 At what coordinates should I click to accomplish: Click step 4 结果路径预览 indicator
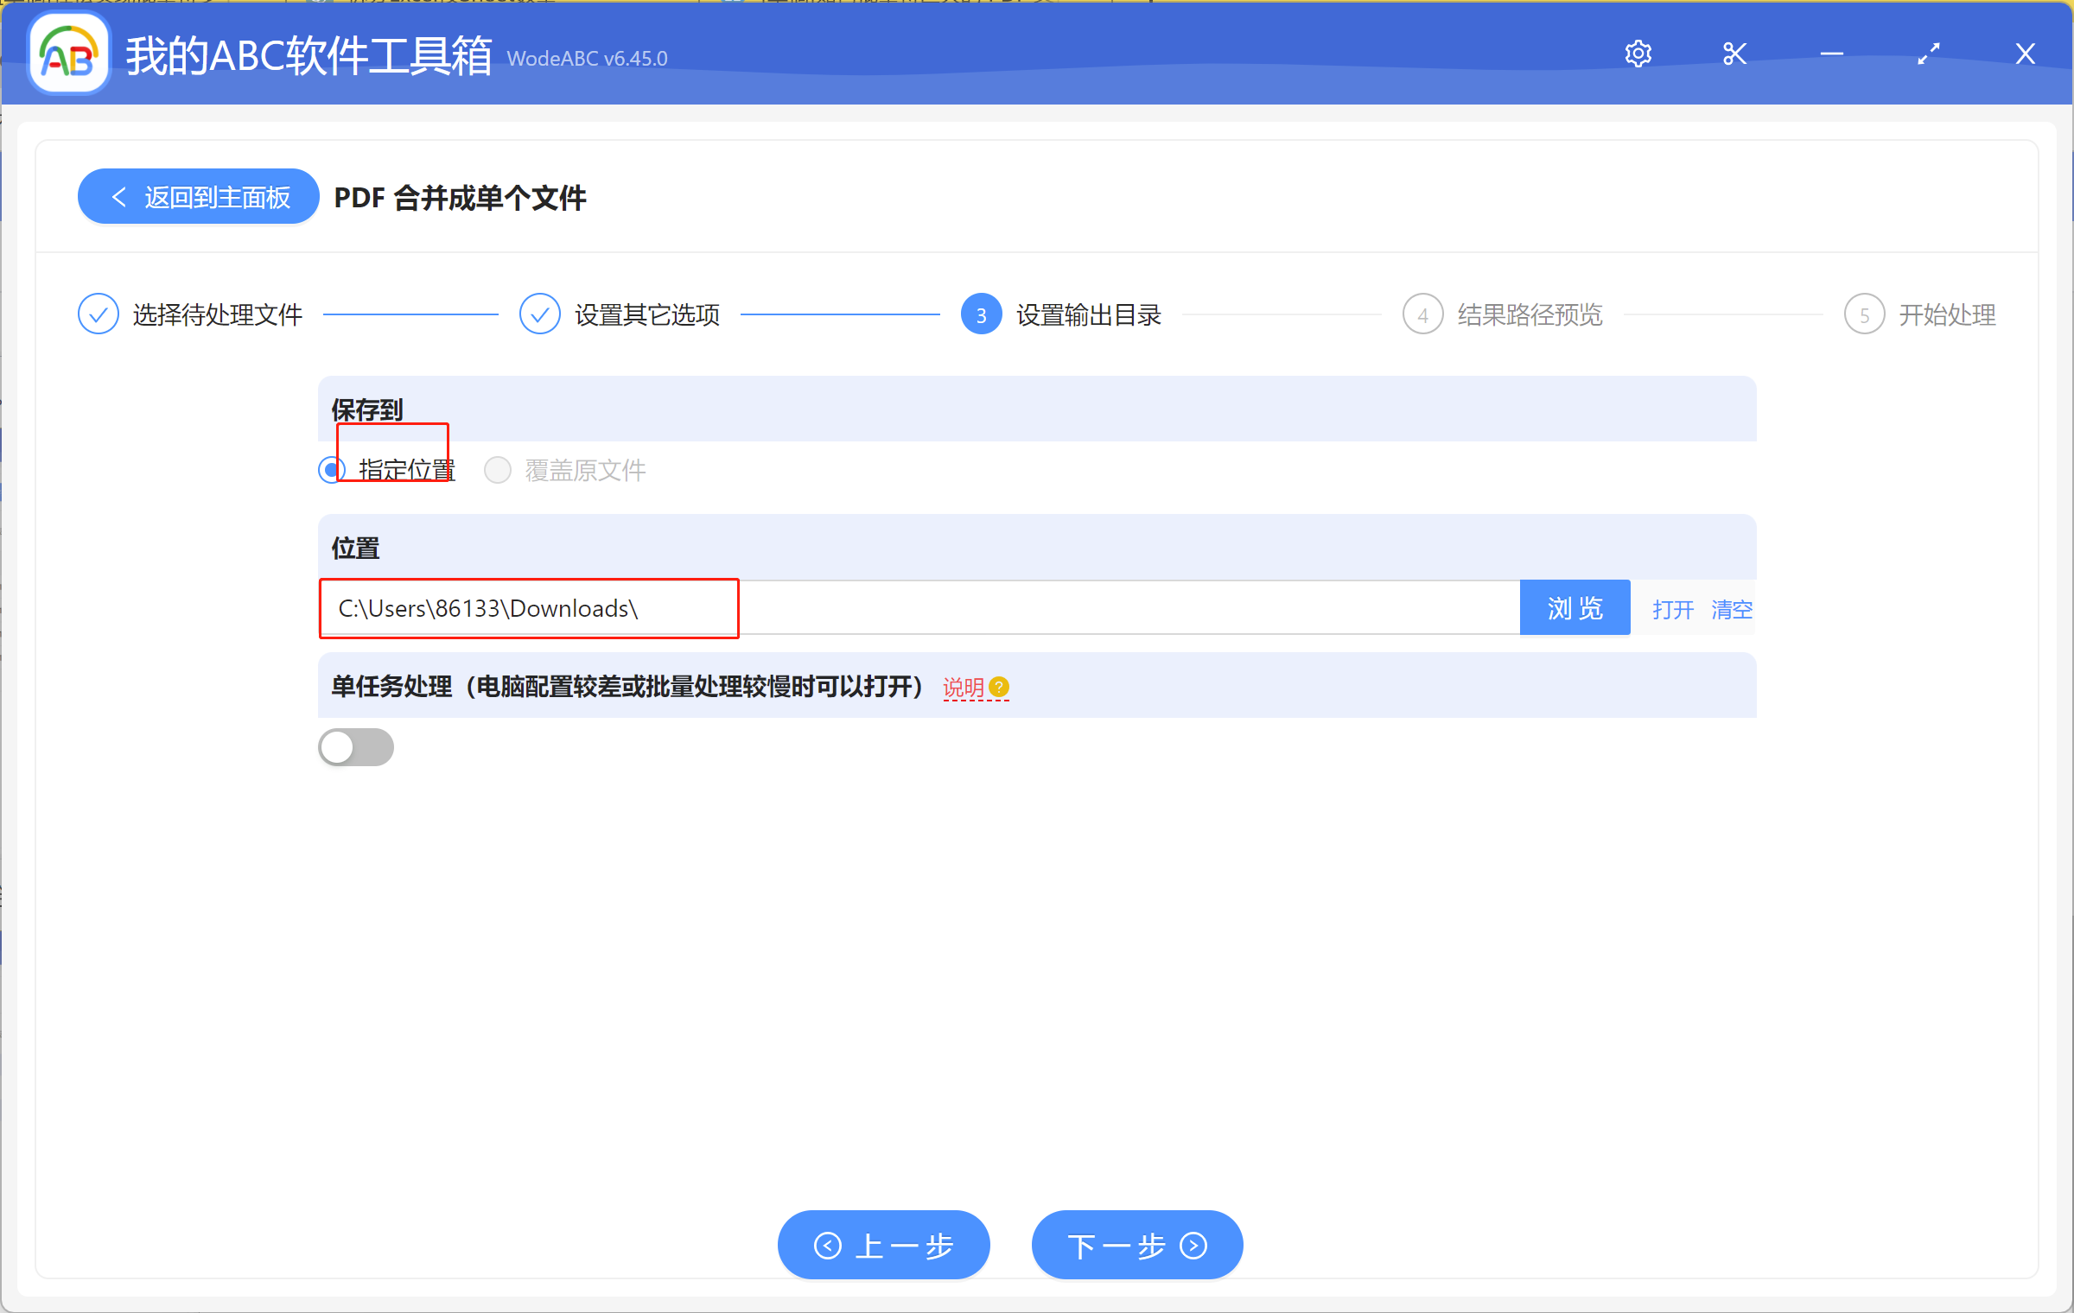click(1422, 314)
